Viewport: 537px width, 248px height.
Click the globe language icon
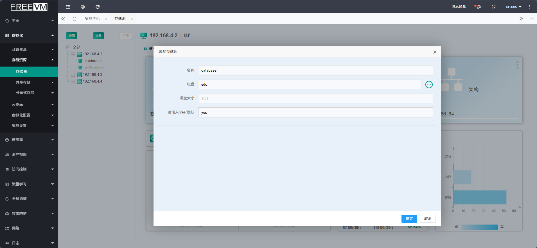click(83, 7)
